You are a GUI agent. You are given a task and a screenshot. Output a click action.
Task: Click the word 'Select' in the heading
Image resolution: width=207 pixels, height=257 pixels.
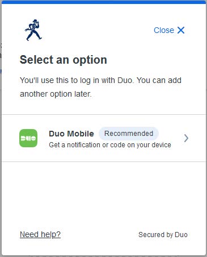[37, 60]
